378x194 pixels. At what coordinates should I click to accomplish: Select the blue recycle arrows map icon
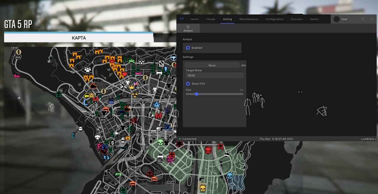click(x=106, y=157)
